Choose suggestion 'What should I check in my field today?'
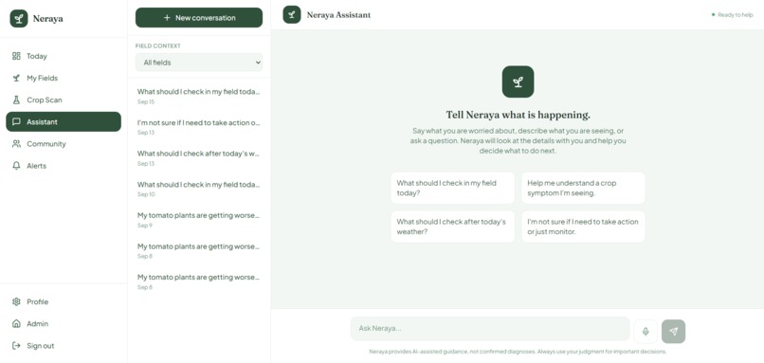The image size is (764, 363). (453, 188)
